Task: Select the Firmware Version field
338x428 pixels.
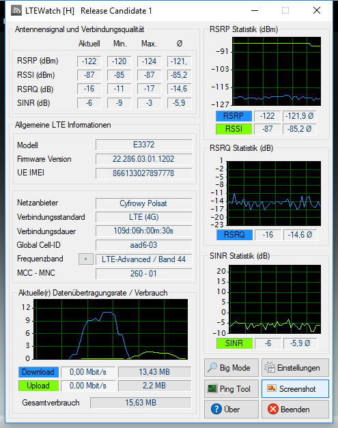Action: tap(143, 159)
